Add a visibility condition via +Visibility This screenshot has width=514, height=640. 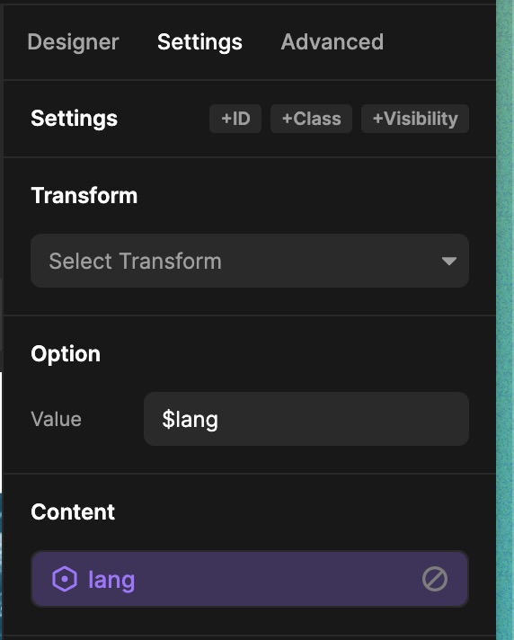[x=415, y=119]
